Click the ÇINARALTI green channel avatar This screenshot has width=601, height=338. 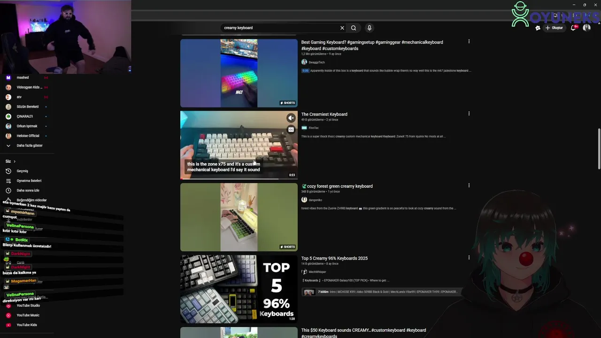coord(8,116)
